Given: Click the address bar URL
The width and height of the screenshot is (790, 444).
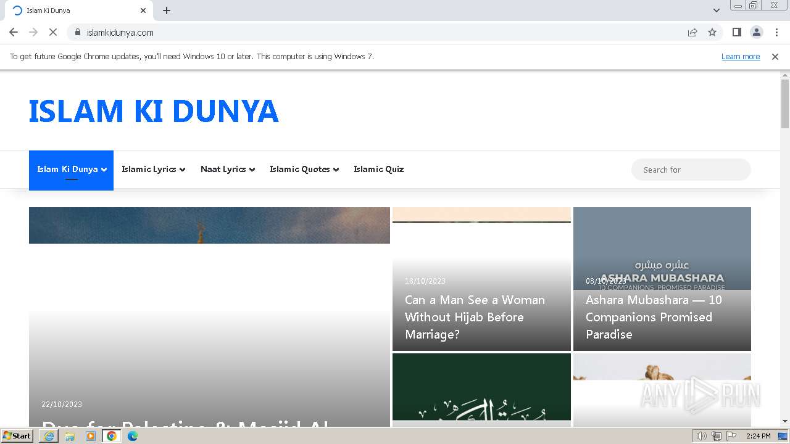Looking at the screenshot, I should click(x=120, y=32).
